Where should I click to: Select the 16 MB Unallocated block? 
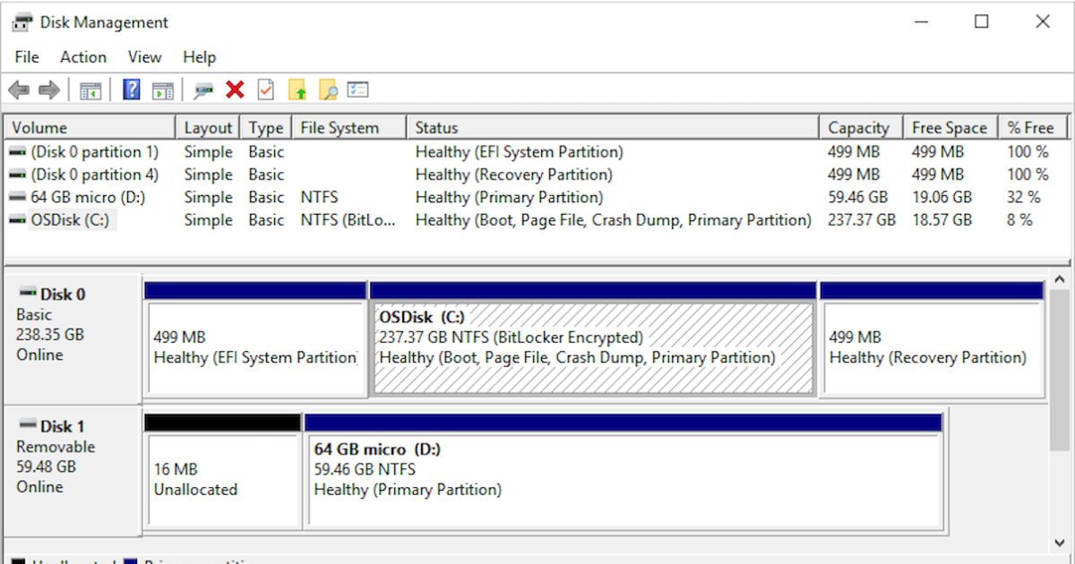click(222, 471)
